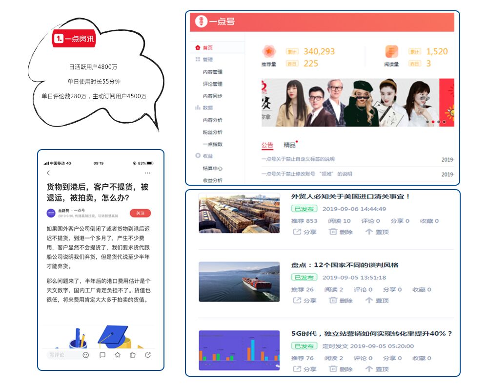The image size is (488, 391).
Task: Click the emoji smiley icon in comment bar
Action: pyautogui.click(x=86, y=355)
